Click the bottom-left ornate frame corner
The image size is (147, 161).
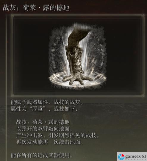12,95
